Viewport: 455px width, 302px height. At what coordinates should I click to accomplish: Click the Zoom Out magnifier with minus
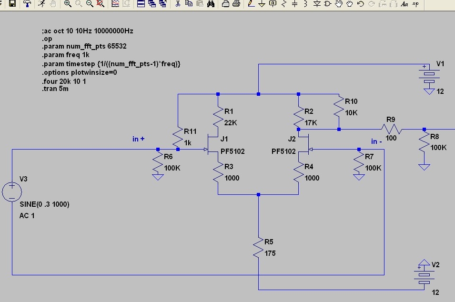point(90,3)
